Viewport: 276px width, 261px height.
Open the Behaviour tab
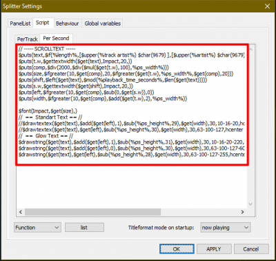68,23
